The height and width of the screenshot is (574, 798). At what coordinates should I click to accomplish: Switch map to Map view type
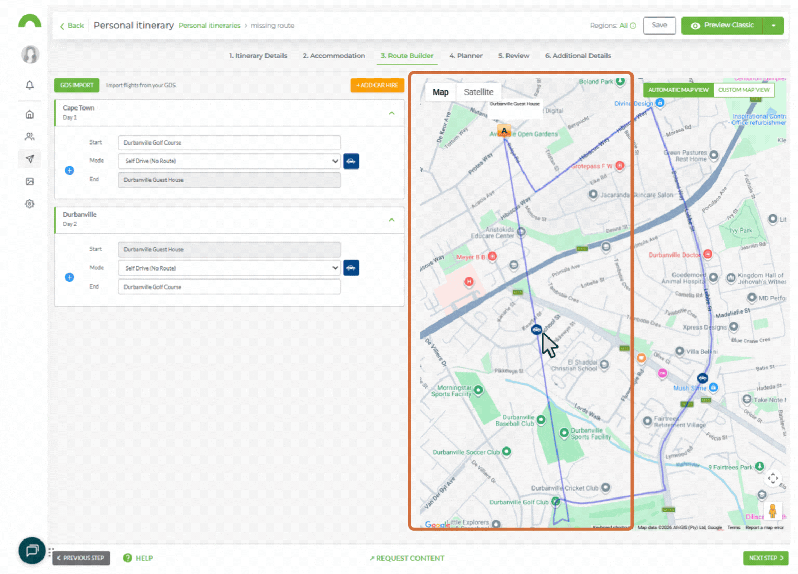point(440,92)
